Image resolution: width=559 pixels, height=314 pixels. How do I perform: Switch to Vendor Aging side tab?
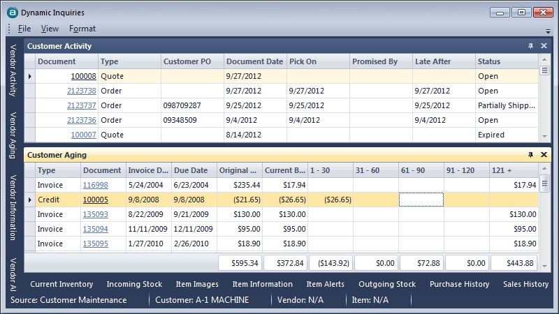(x=13, y=135)
